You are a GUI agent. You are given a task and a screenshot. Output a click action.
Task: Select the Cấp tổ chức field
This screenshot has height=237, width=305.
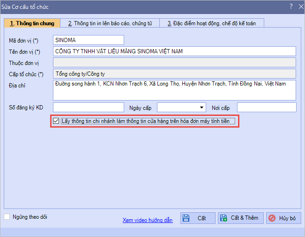174,73
